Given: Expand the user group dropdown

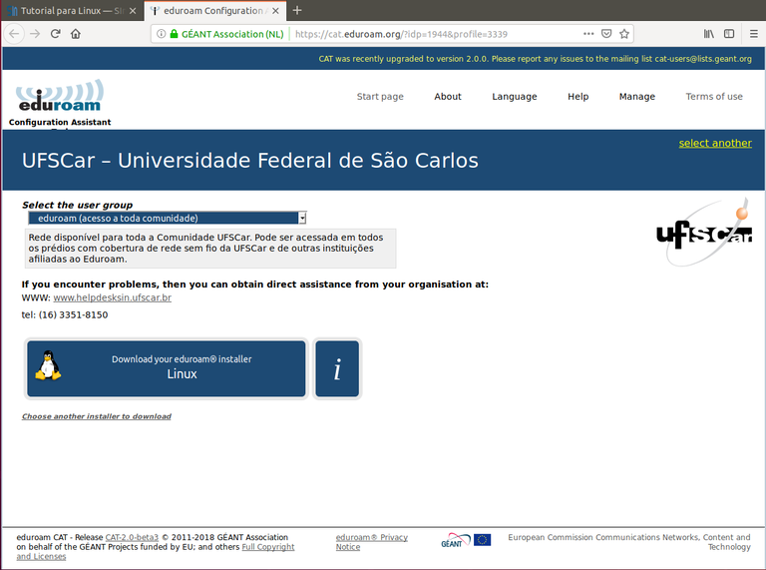Looking at the screenshot, I should [168, 218].
